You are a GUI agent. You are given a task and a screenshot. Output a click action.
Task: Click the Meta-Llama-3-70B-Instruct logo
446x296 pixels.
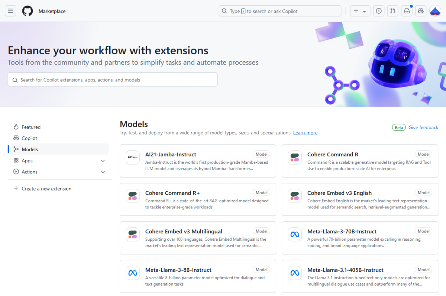[x=295, y=234]
